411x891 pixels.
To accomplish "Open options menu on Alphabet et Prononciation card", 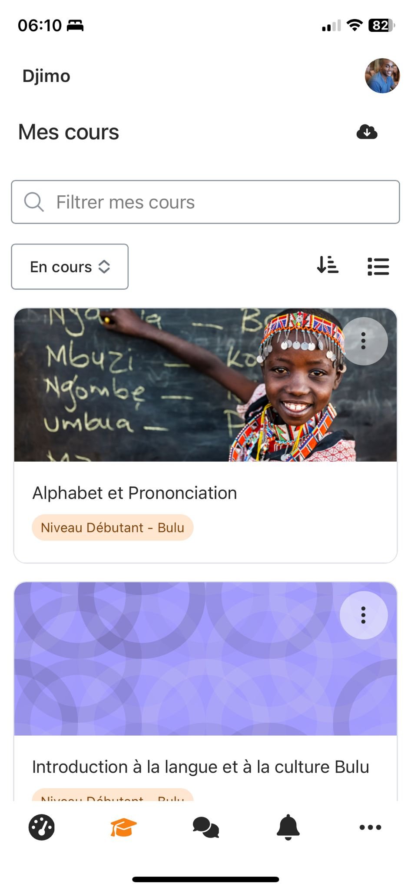I will coord(364,341).
